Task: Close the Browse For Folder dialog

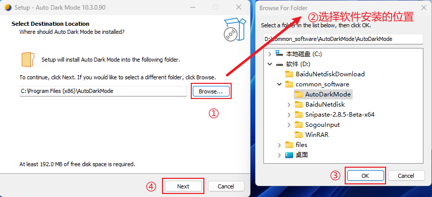Action: point(424,8)
